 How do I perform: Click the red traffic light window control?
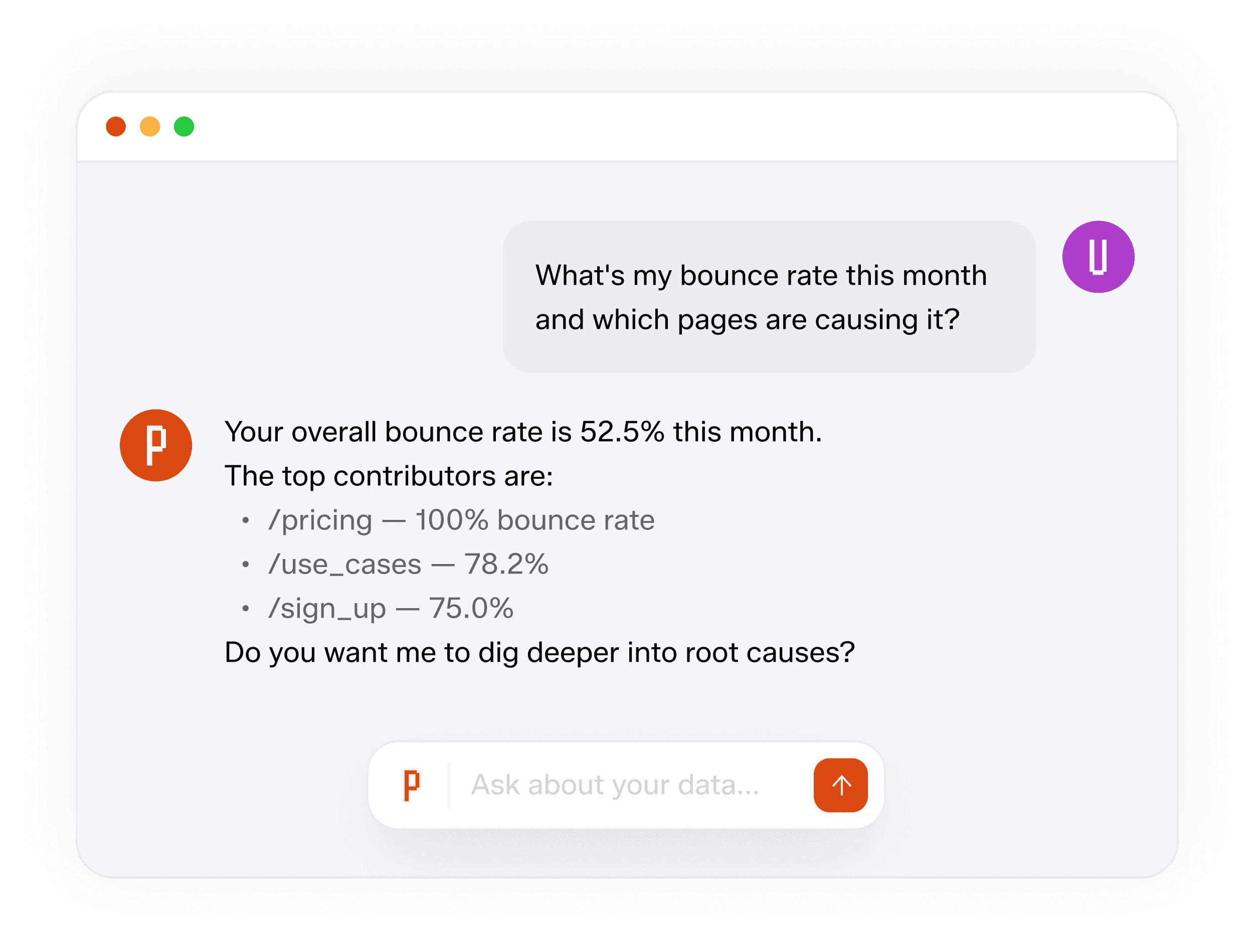click(116, 127)
